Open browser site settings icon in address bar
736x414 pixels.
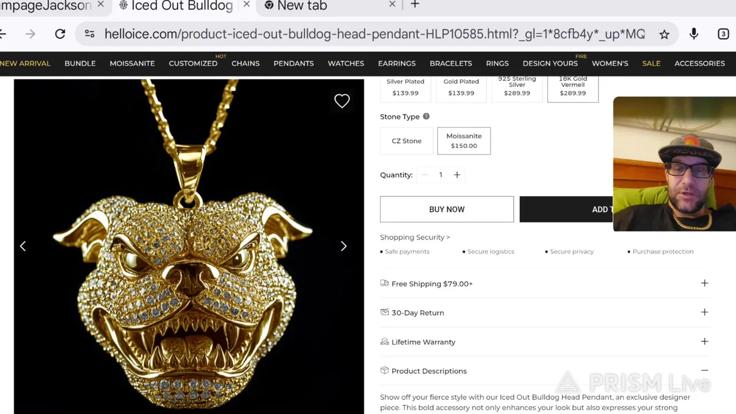point(90,34)
